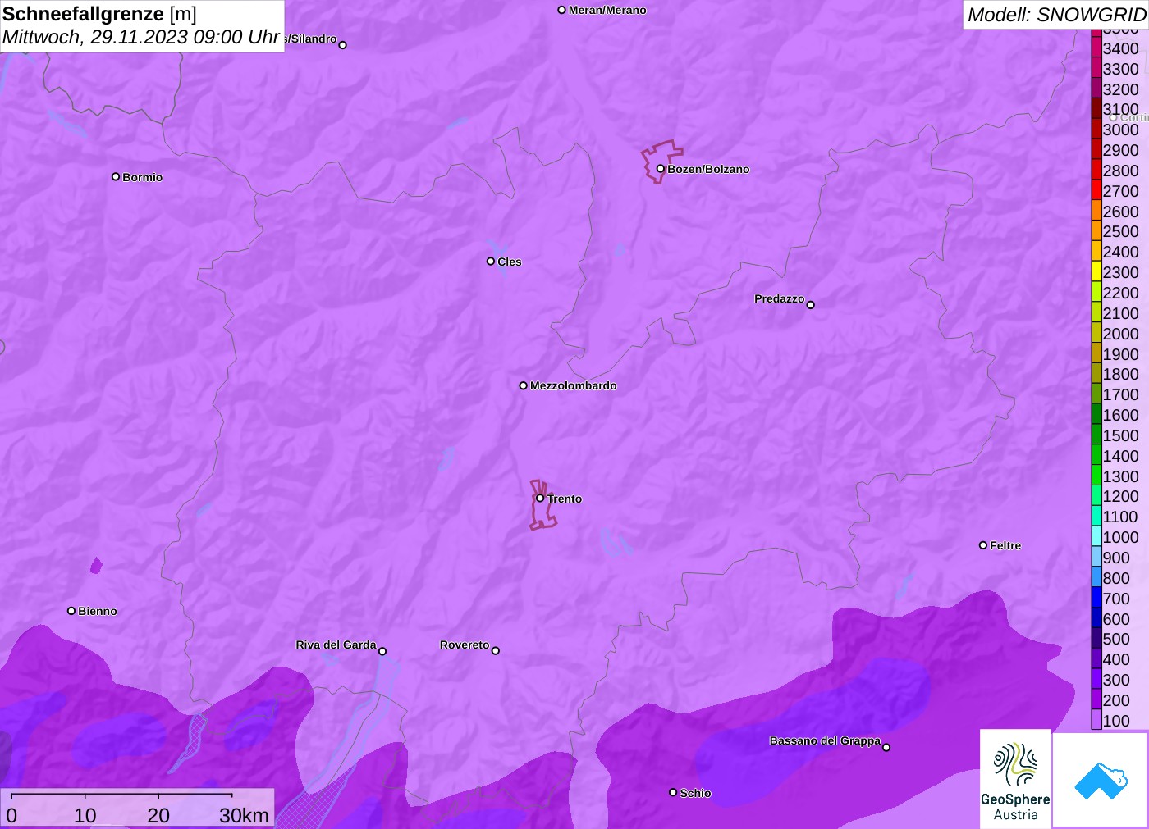Click the Trento city marker
1149x829 pixels.
coord(540,498)
